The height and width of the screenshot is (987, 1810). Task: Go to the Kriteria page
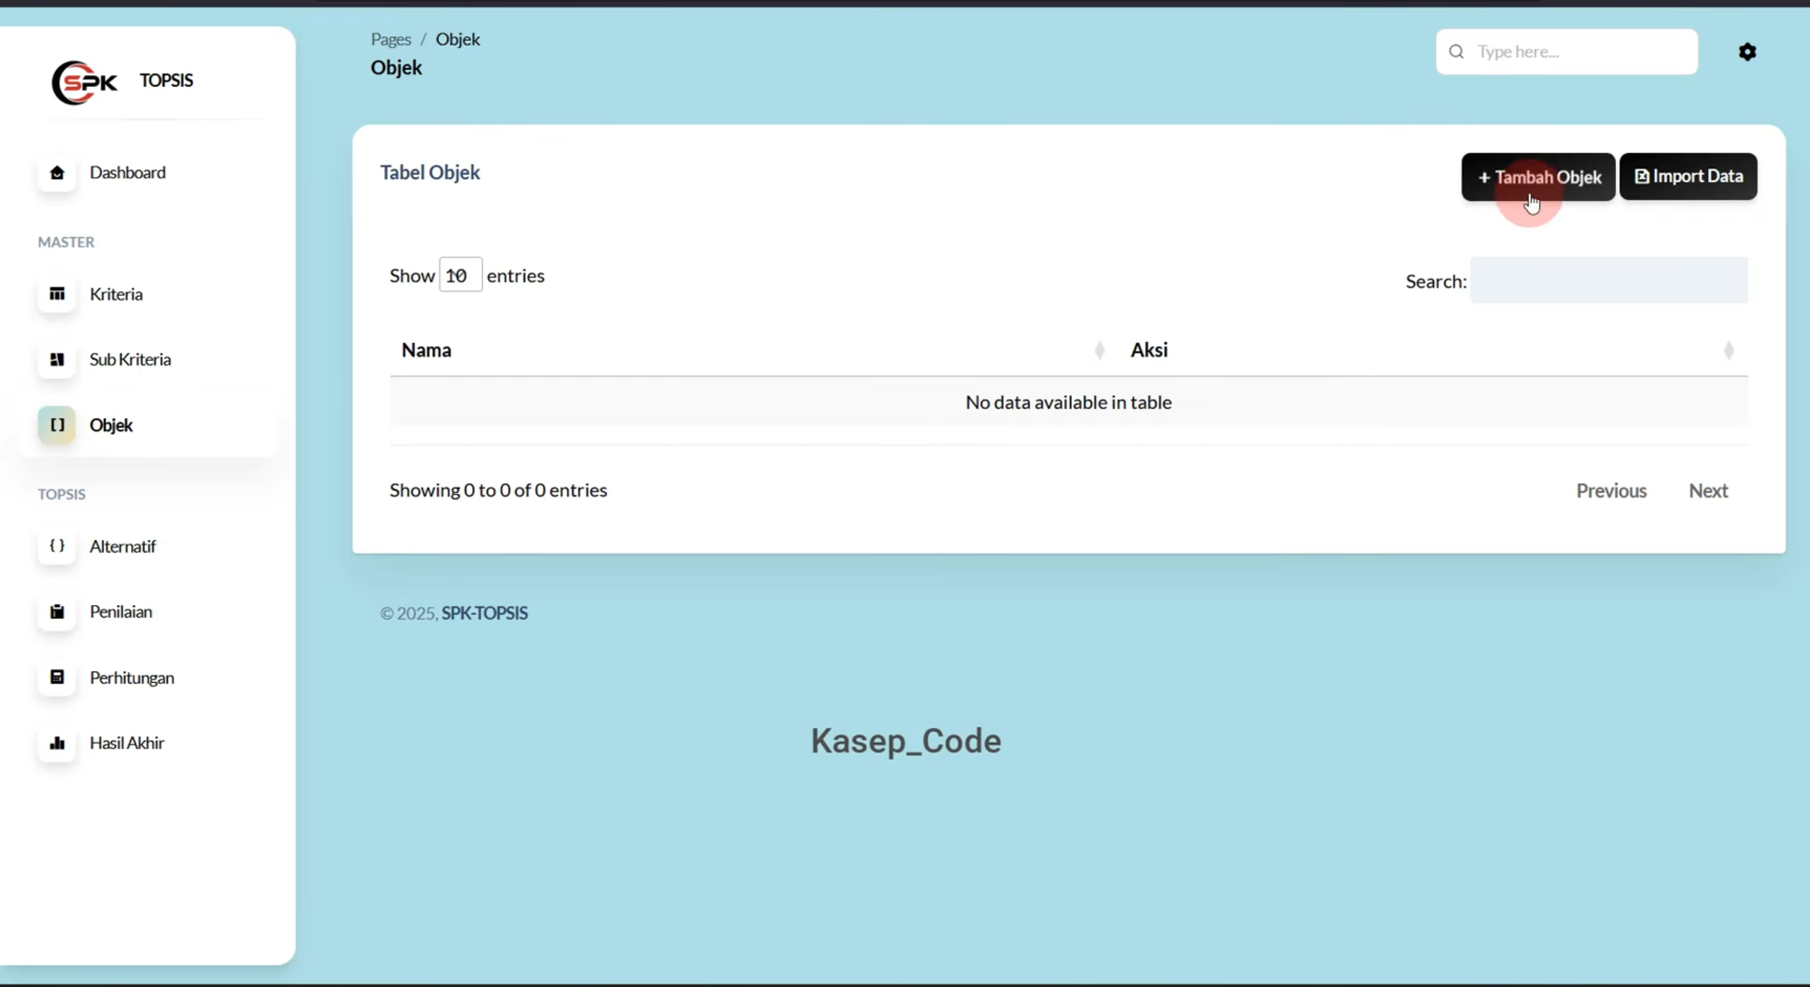(x=116, y=294)
